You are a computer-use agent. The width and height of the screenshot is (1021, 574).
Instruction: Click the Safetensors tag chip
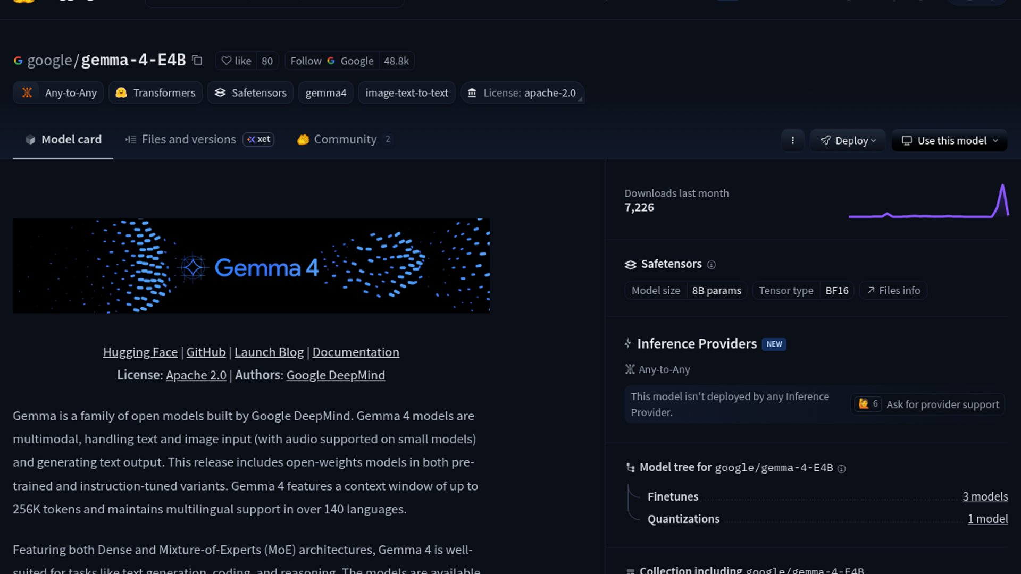pos(250,92)
